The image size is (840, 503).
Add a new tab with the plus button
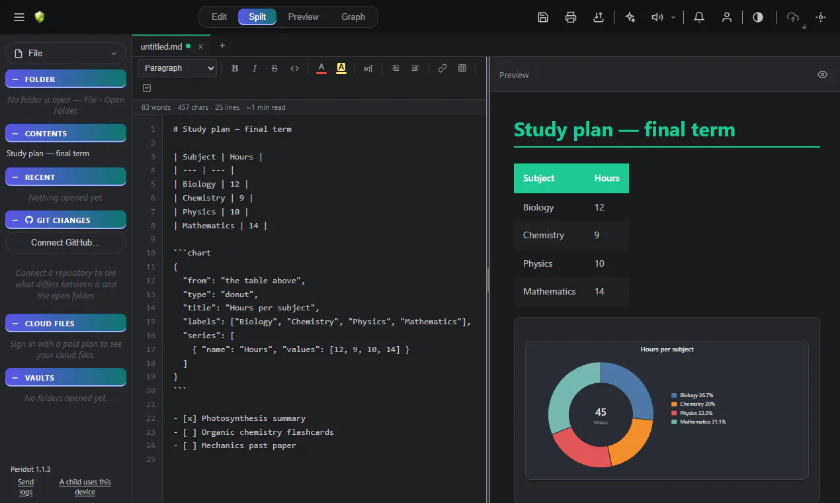tap(222, 46)
